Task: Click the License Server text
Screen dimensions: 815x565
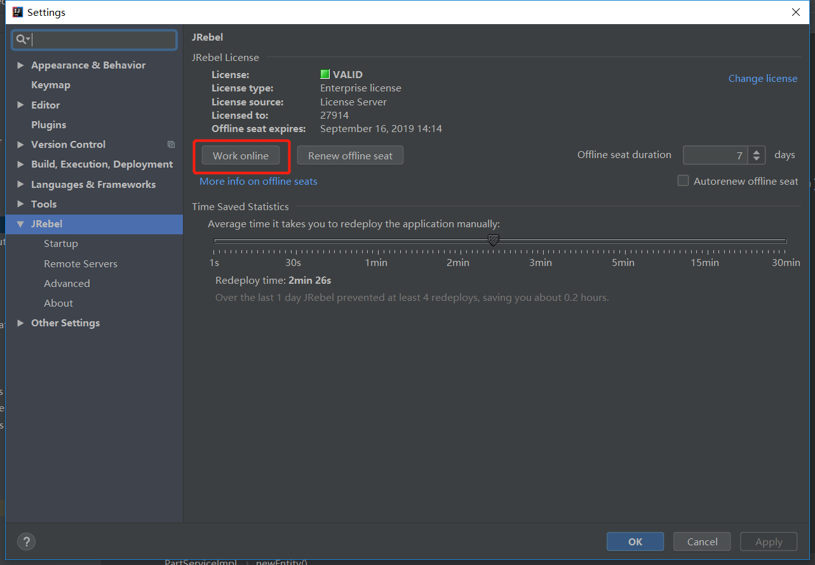Action: click(353, 102)
